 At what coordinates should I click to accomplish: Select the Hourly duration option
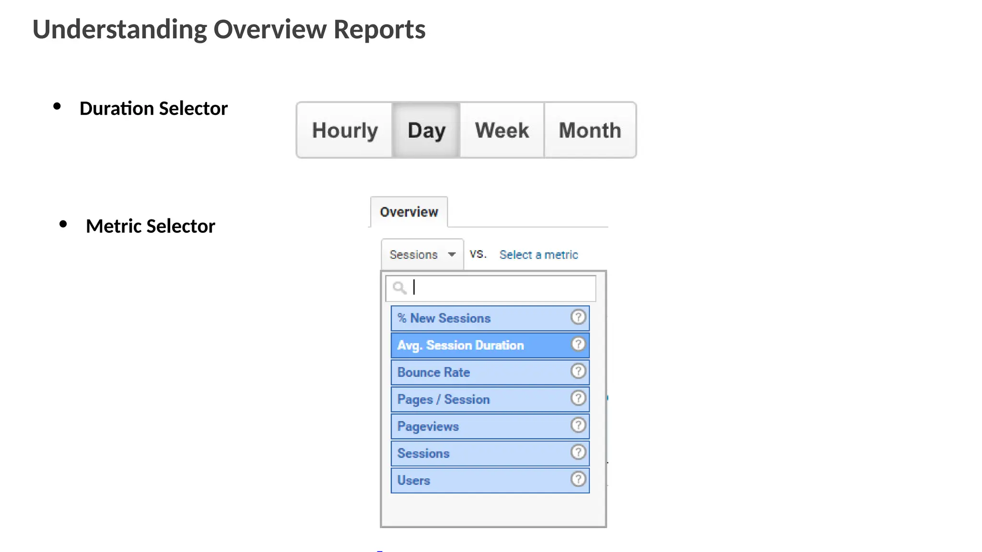(345, 130)
